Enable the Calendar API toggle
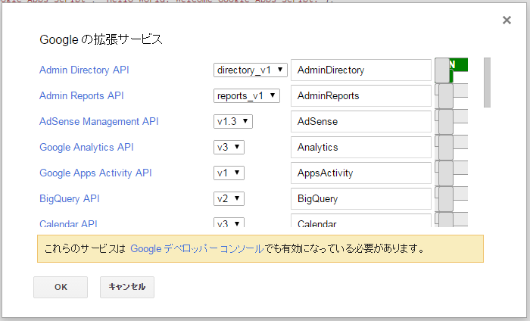 click(451, 220)
